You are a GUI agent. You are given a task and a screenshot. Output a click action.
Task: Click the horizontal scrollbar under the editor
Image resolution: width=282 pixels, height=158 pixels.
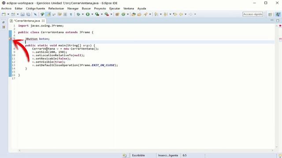pyautogui.click(x=146, y=151)
